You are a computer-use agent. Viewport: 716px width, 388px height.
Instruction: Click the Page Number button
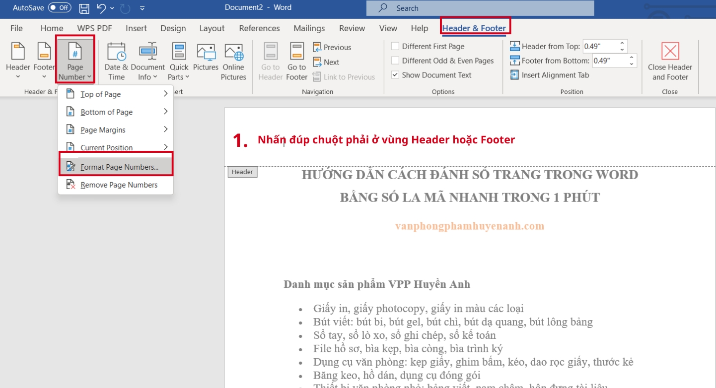coord(75,61)
